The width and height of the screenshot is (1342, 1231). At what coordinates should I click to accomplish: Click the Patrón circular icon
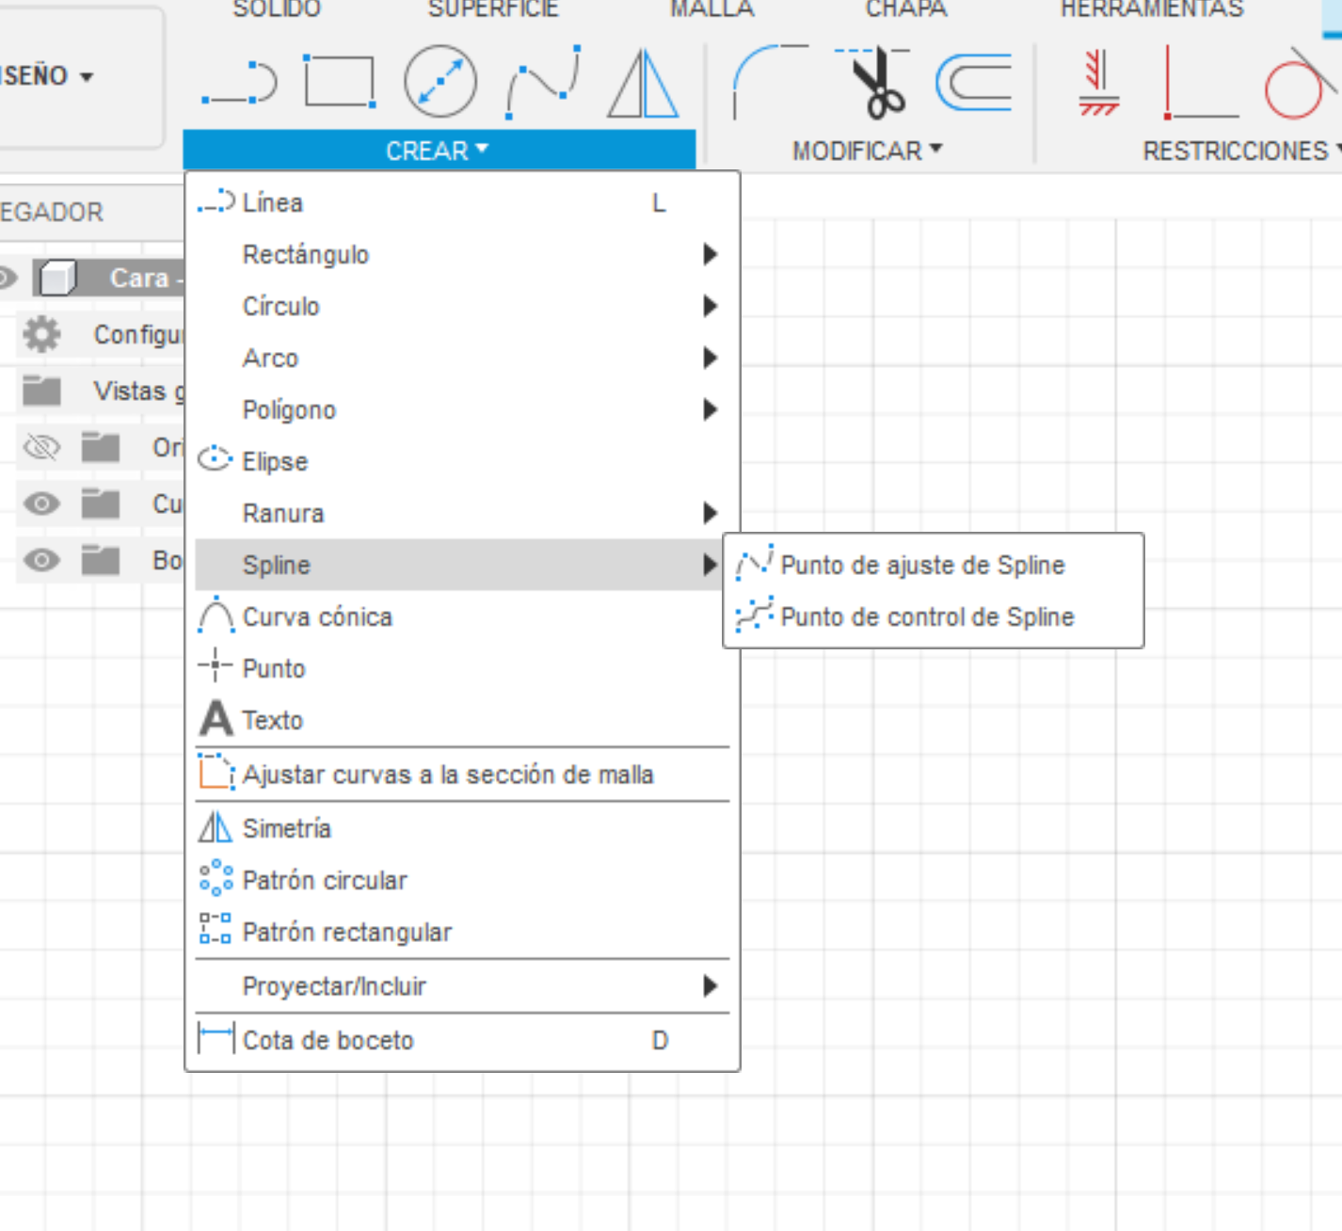216,878
